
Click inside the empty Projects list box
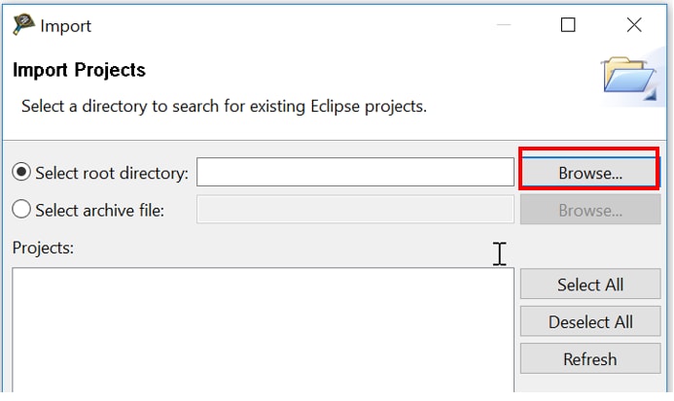[263, 330]
